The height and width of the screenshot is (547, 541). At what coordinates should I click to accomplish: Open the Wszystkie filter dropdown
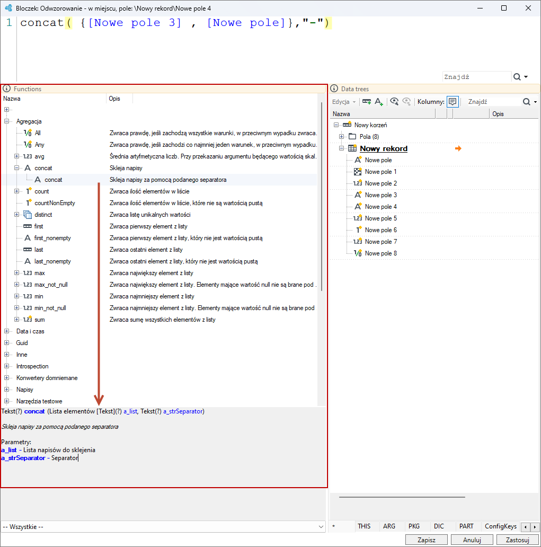(163, 527)
